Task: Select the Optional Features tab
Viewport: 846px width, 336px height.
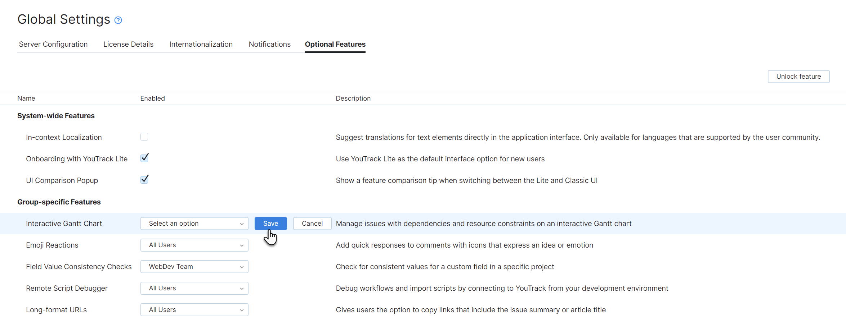Action: pyautogui.click(x=335, y=44)
